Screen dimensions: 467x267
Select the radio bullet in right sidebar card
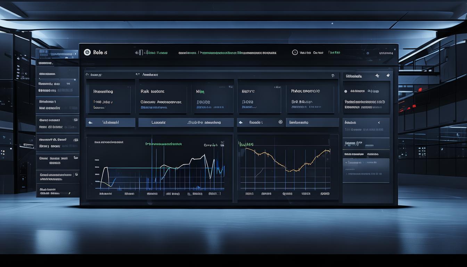(x=346, y=91)
